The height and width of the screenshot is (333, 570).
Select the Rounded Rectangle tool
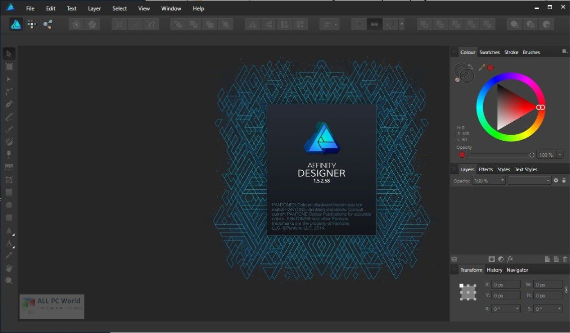(9, 218)
